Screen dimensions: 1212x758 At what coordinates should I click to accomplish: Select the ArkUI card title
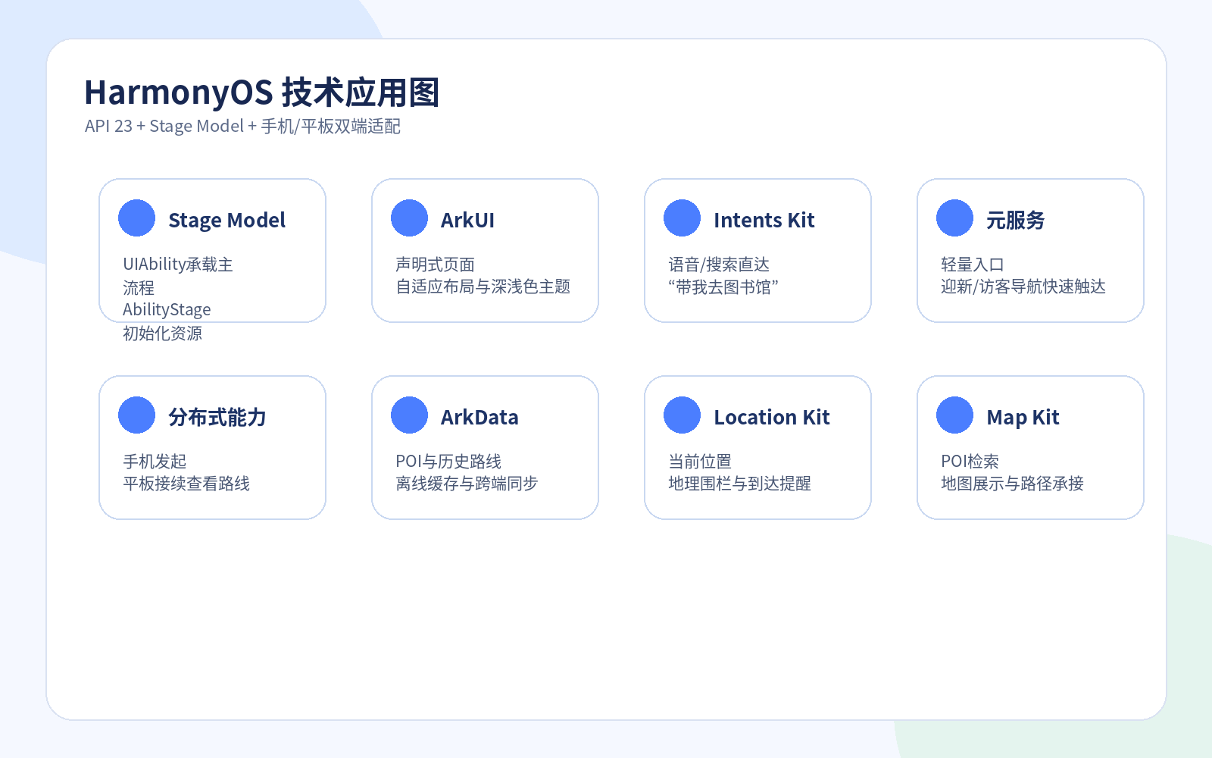[x=467, y=221]
